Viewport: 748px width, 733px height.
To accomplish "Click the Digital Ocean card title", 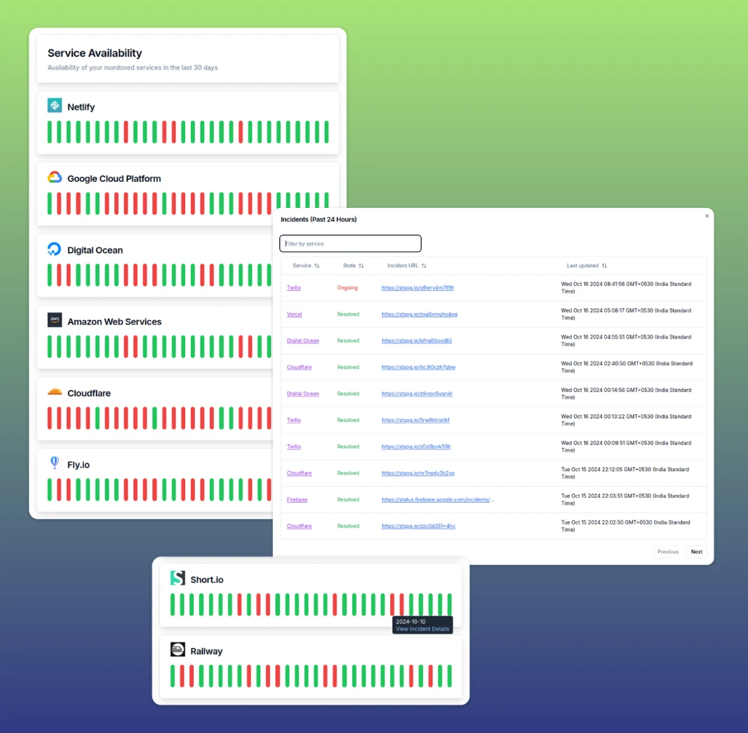I will click(95, 250).
